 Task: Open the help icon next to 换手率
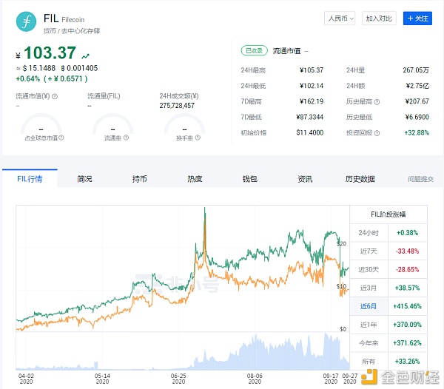(x=198, y=138)
